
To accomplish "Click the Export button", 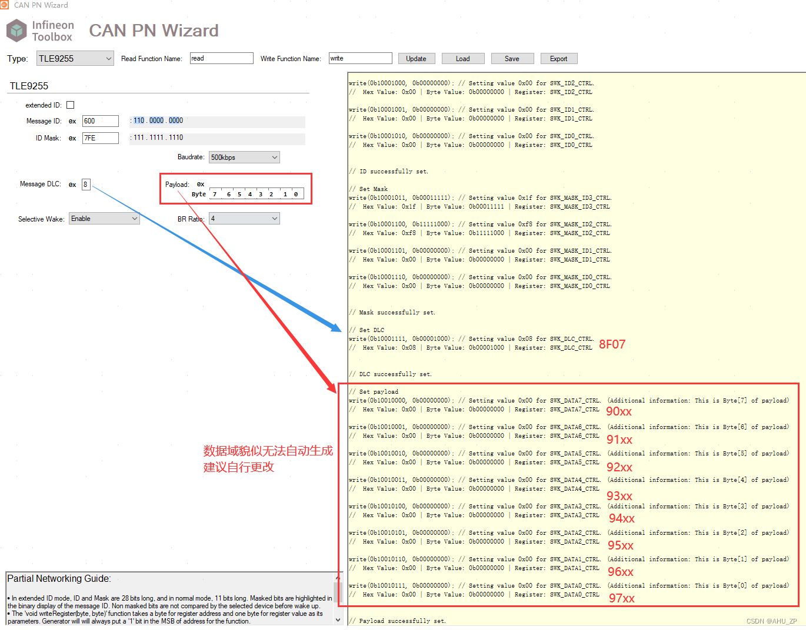I will 558,58.
